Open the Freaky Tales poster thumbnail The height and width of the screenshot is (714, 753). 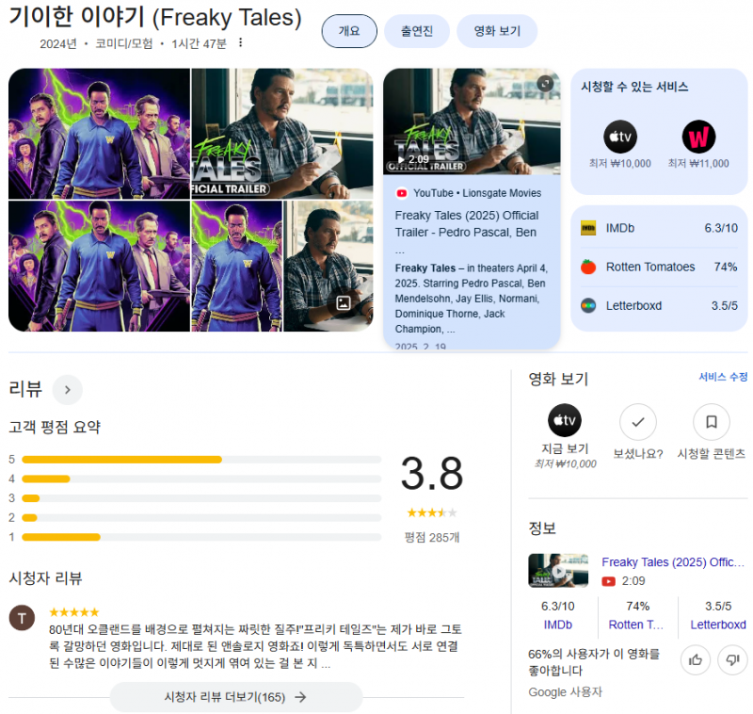100,134
